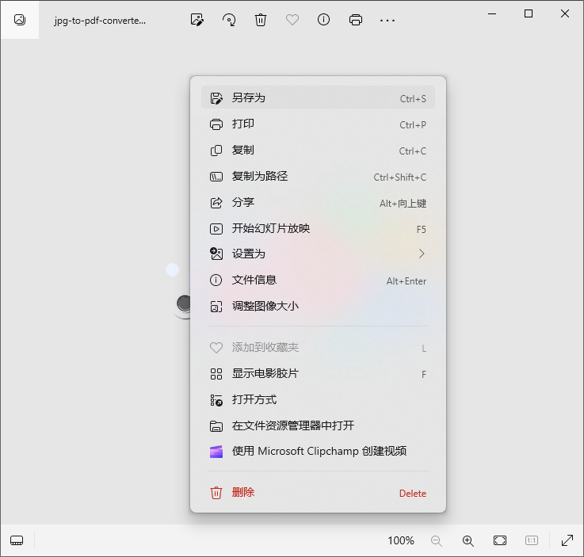Close the Photos window

(x=565, y=13)
